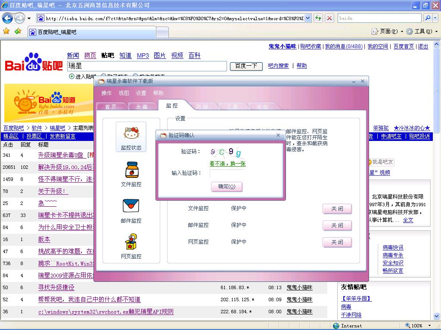The image size is (441, 330).
Task: Click the Kitty icon in Rising title bar
Action: coord(101,81)
